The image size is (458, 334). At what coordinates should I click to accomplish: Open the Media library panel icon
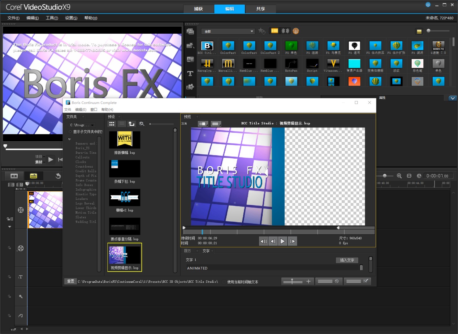pyautogui.click(x=190, y=31)
